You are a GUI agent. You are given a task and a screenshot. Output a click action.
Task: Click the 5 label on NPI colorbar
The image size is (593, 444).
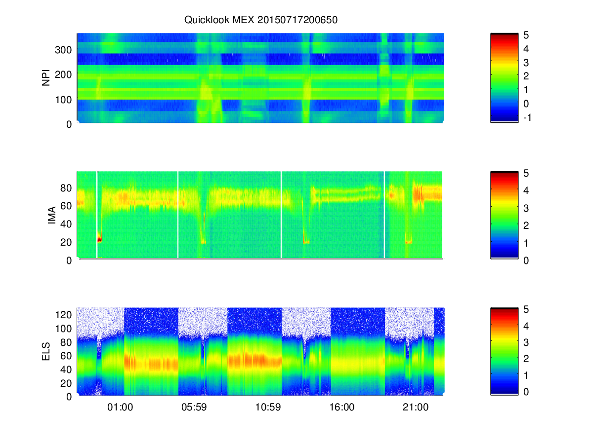526,35
